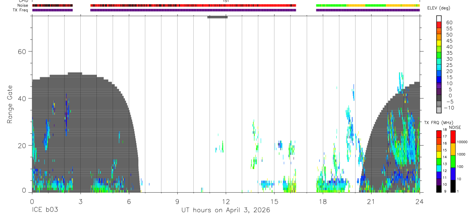Click the x-axis tick label '15'
Image resolution: width=472 pixels, height=218 pixels.
(x=274, y=201)
